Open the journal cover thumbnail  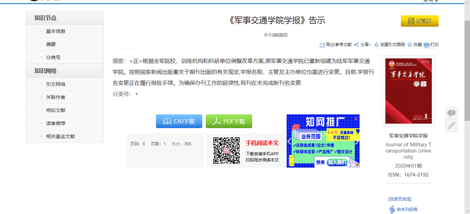[x=408, y=91]
